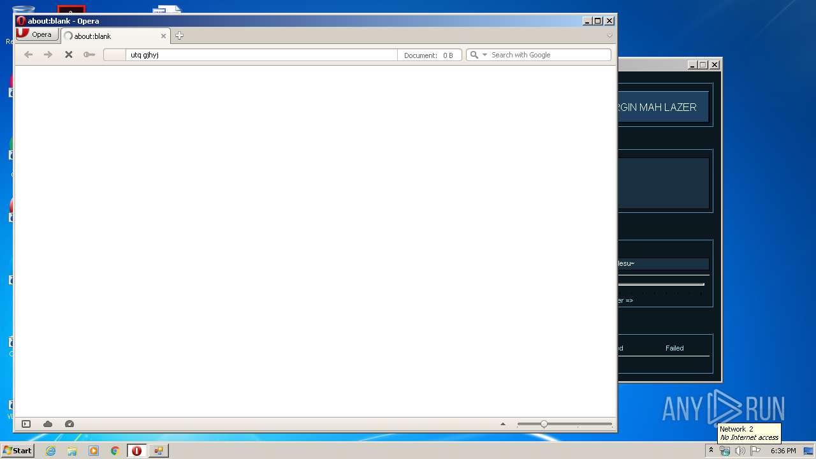The width and height of the screenshot is (816, 459).
Task: Go back with the left arrow
Action: 28,55
